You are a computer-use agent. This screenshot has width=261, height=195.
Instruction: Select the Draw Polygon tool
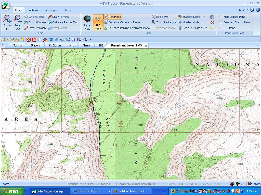tap(35, 28)
